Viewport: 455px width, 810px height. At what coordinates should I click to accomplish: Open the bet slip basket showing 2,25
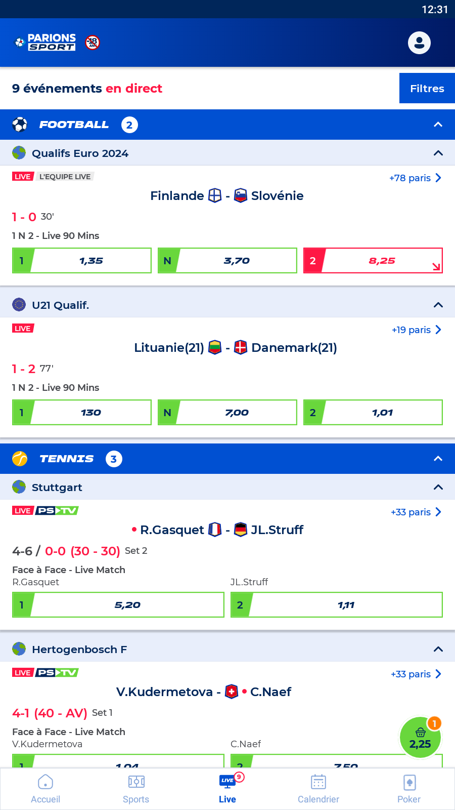pyautogui.click(x=420, y=738)
